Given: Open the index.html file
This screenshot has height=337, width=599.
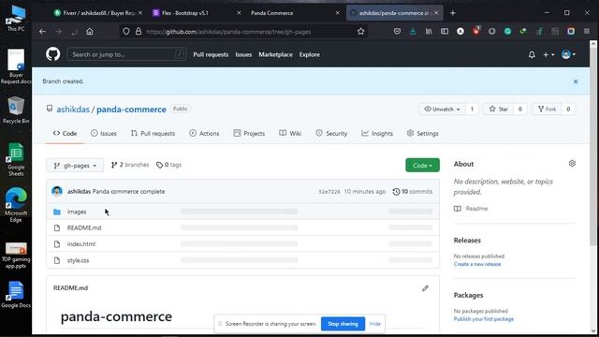Looking at the screenshot, I should (81, 244).
